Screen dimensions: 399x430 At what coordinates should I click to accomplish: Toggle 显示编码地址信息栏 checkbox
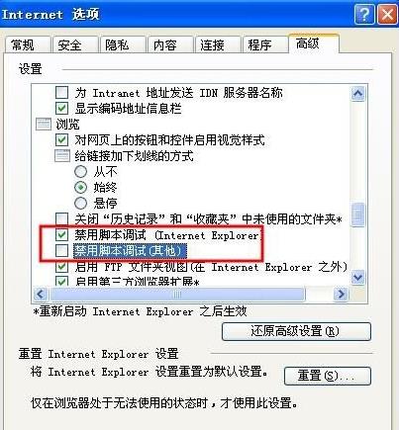click(61, 109)
